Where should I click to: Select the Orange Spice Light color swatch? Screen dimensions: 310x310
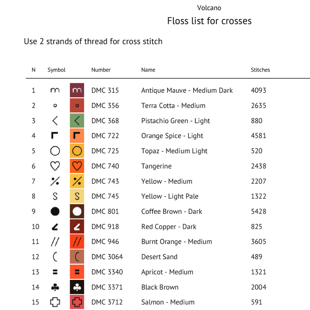tap(77, 136)
